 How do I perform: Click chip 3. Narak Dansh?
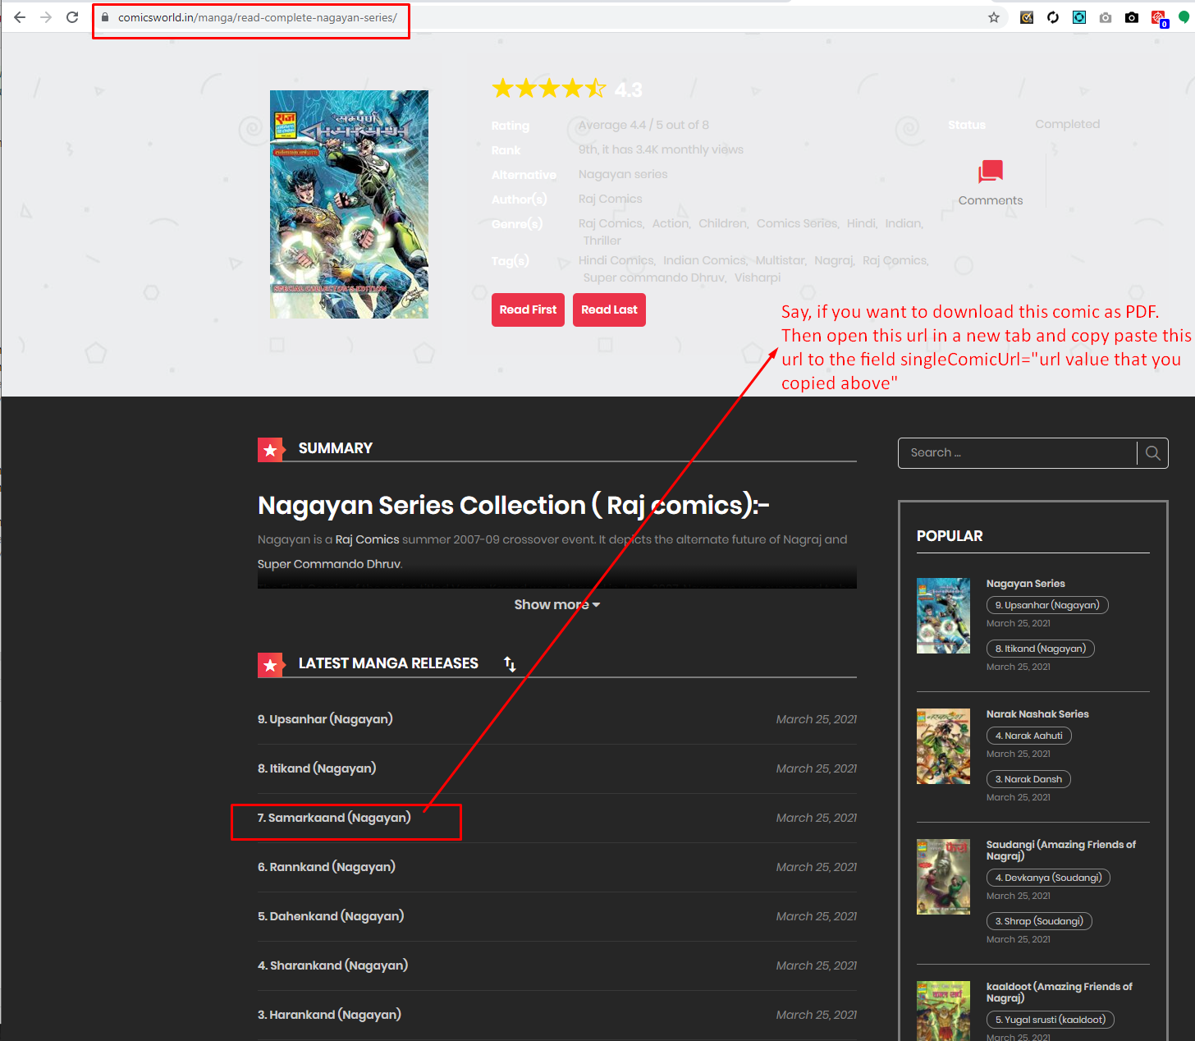[x=1028, y=779]
